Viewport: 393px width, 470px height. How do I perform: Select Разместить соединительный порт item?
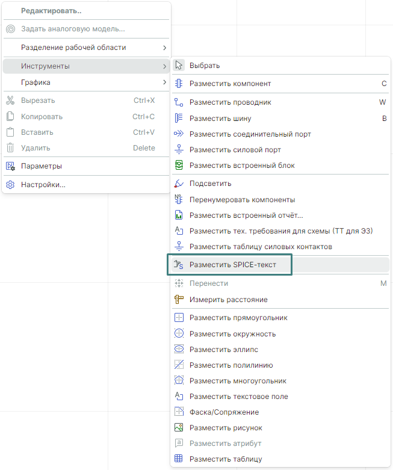click(250, 134)
